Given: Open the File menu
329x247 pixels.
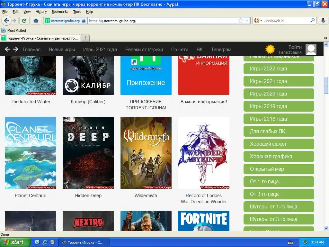Looking at the screenshot, I should coord(4,12).
